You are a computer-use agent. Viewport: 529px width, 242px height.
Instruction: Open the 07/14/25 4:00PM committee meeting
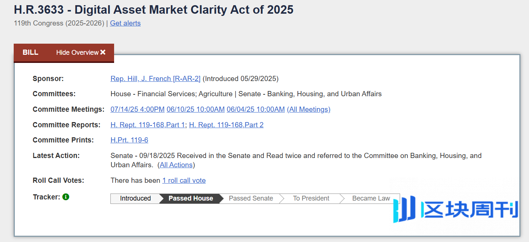tap(137, 110)
